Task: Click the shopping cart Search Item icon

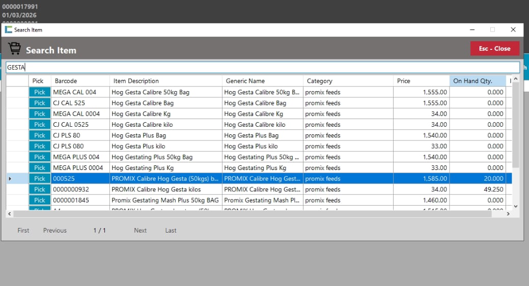Action: (x=14, y=49)
